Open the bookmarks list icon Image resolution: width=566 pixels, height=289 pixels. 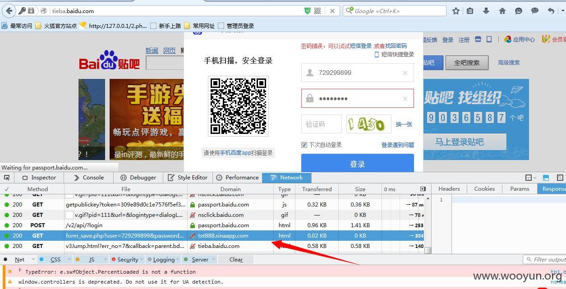coord(470,11)
